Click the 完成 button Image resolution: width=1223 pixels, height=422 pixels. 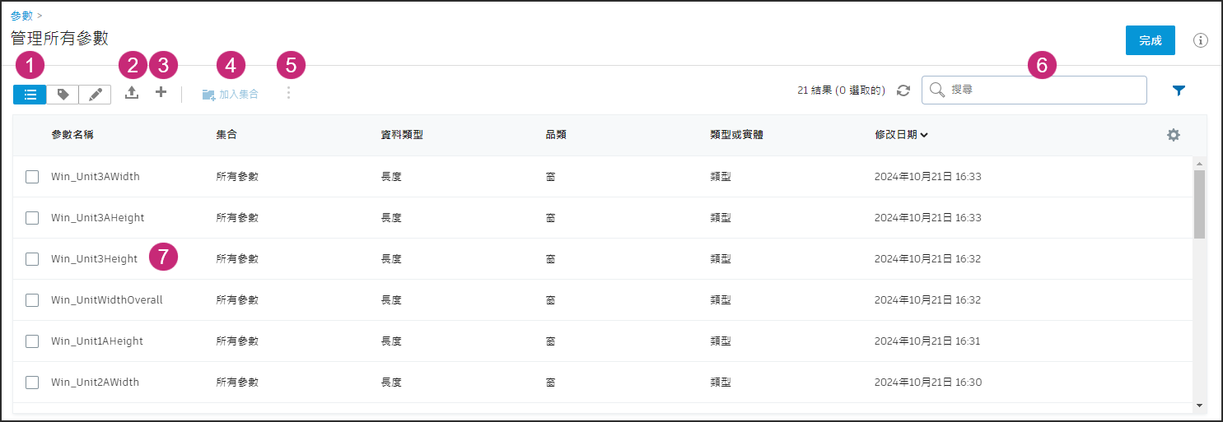1150,40
